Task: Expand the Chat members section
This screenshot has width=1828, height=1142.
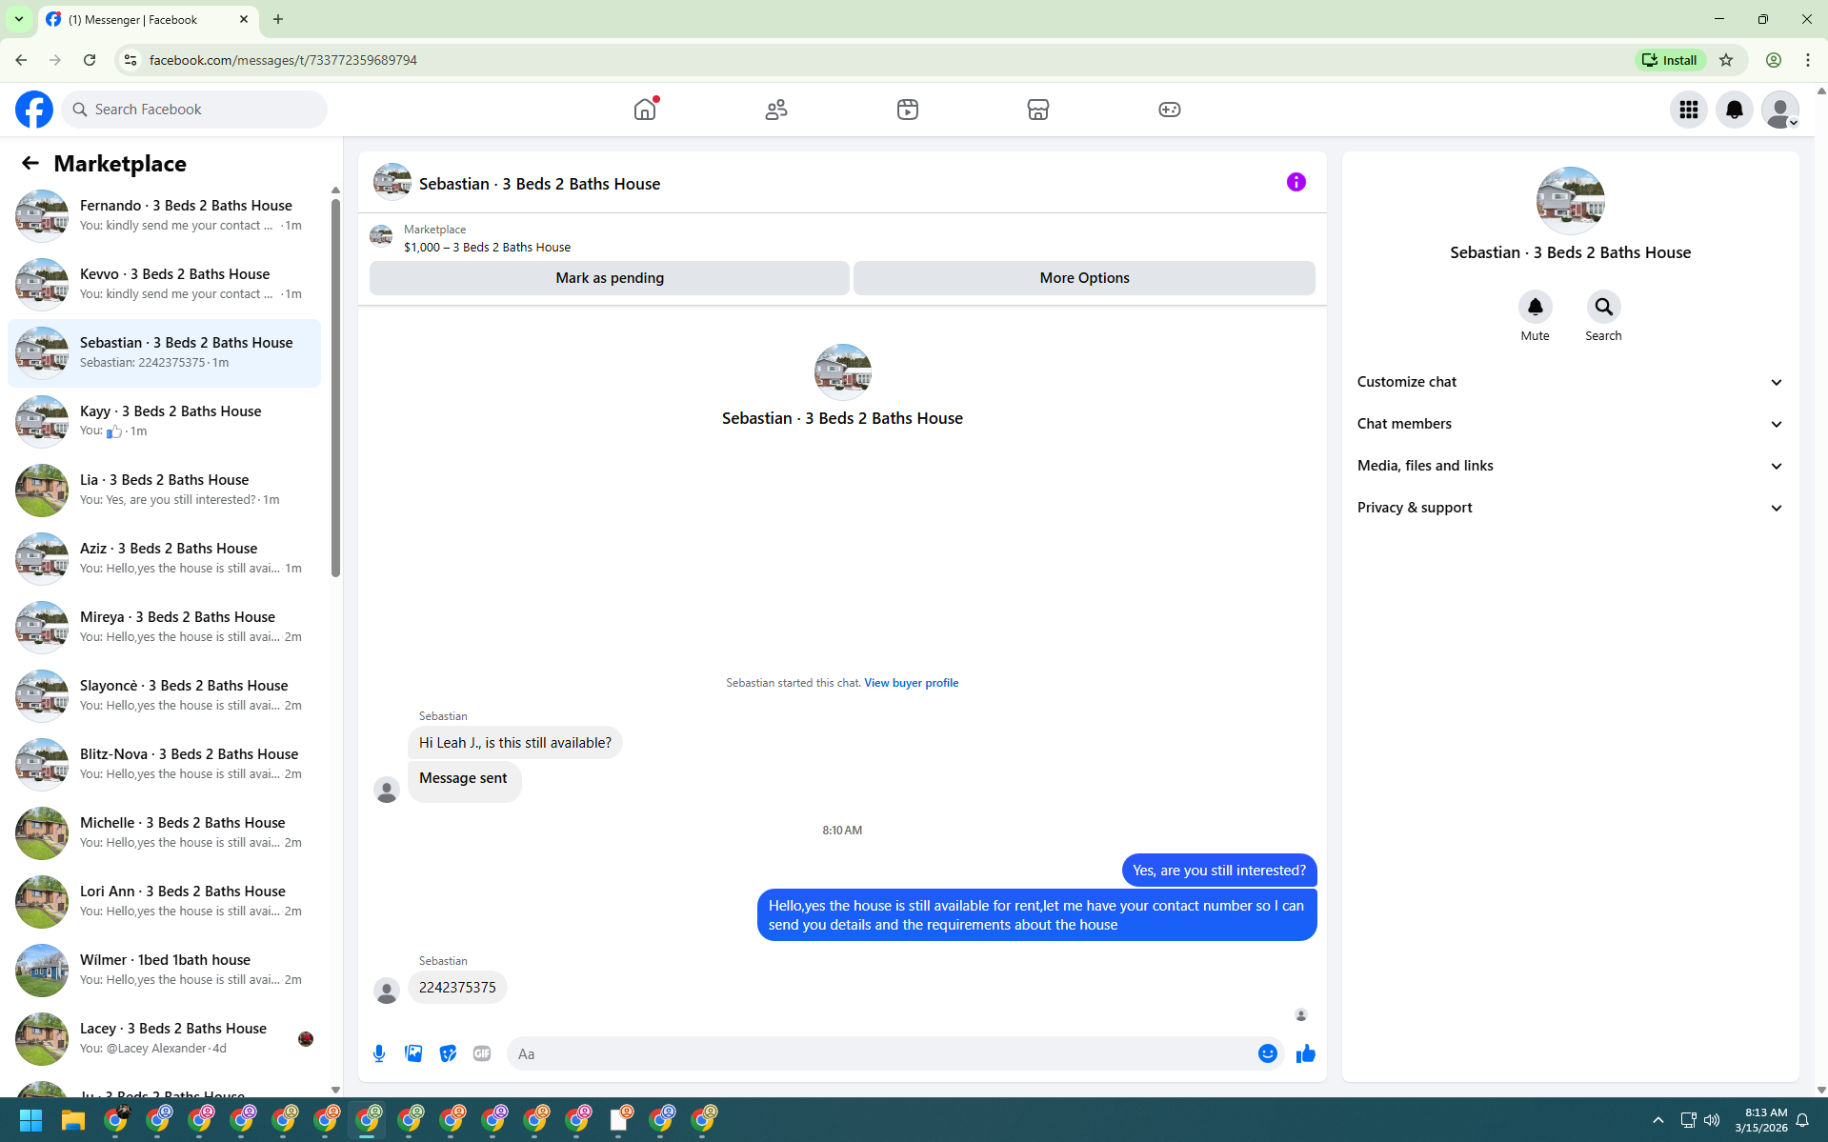Action: pyautogui.click(x=1571, y=424)
